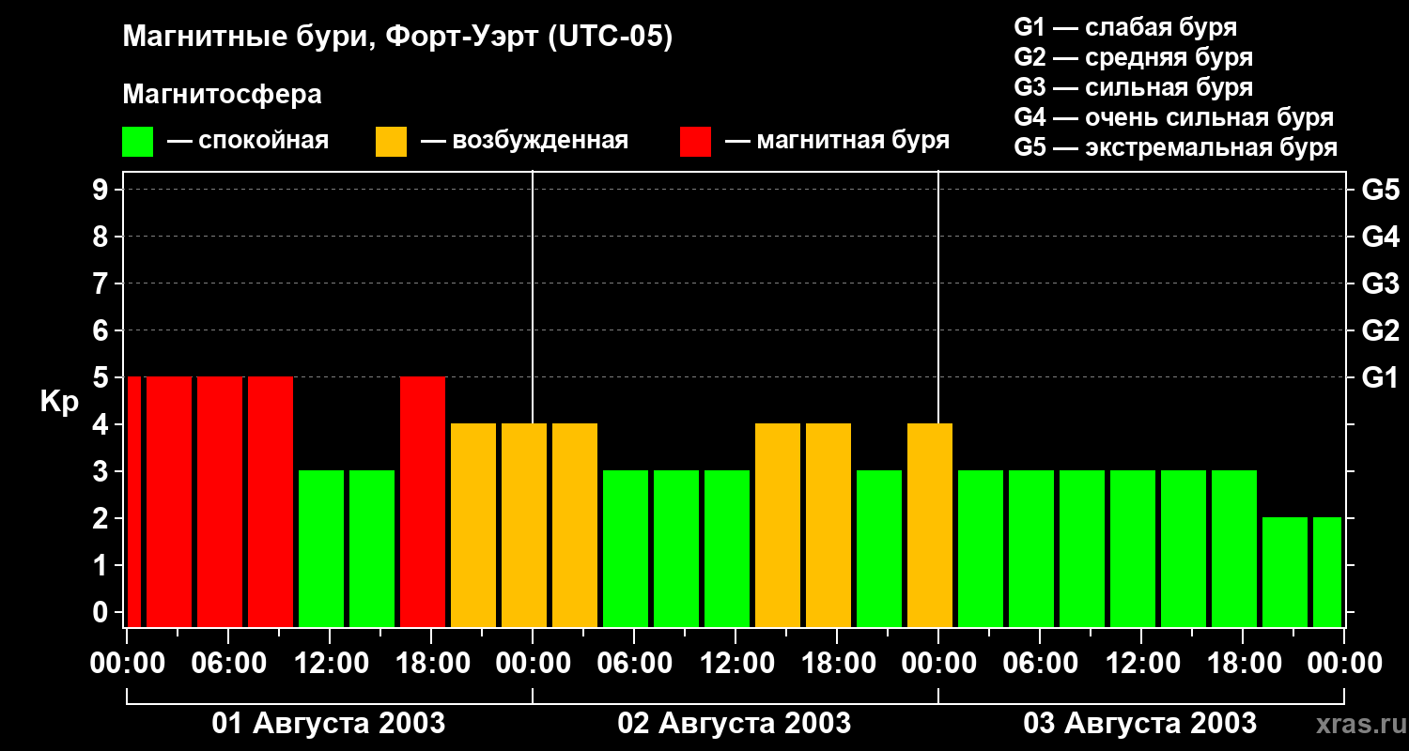Click the '01 Августа 2003' date label
Screen dimensions: 1409x751
(x=329, y=723)
